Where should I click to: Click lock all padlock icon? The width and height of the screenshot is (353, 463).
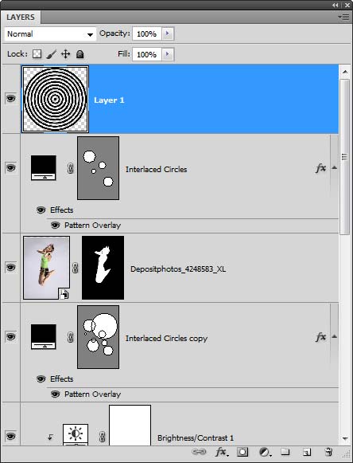(80, 54)
